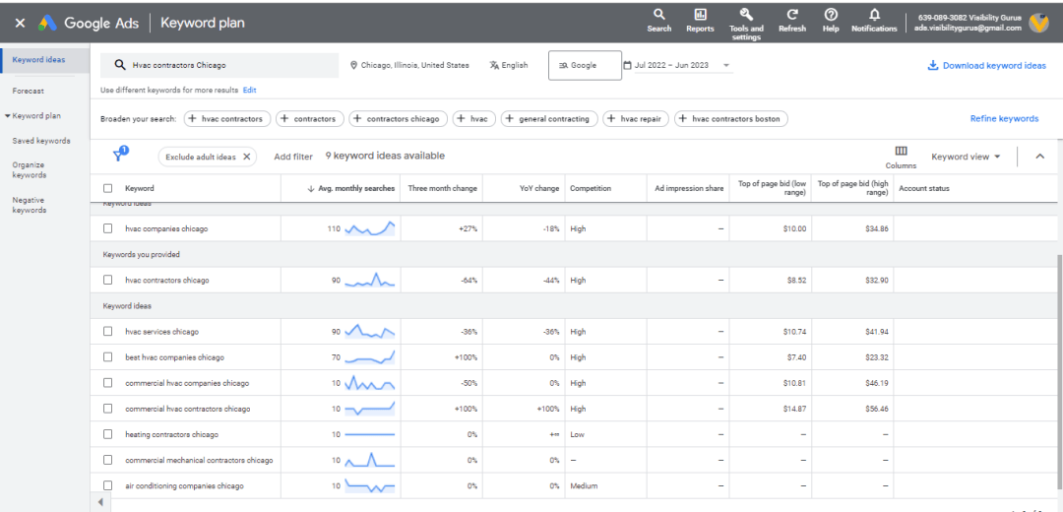
Task: Click the Edit link under search box
Action: pyautogui.click(x=249, y=91)
